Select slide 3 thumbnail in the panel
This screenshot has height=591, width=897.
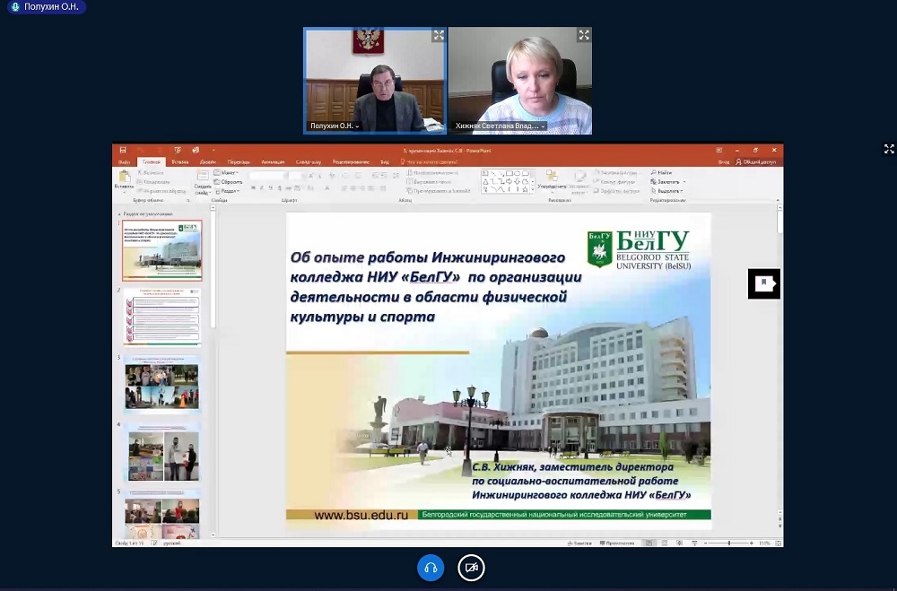162,385
